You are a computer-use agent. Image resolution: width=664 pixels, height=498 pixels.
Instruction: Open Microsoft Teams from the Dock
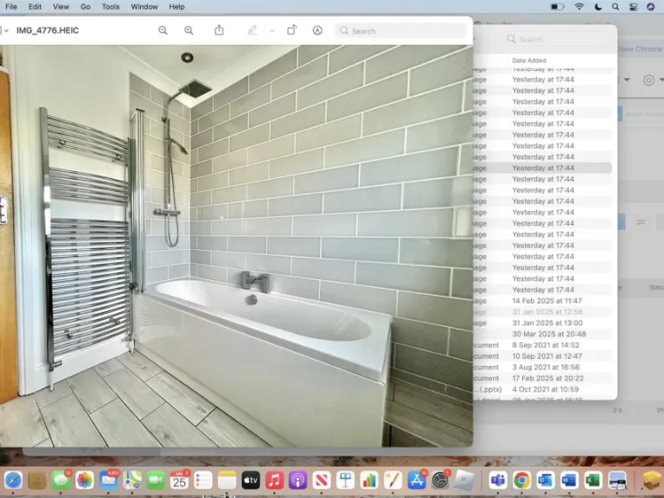(x=498, y=480)
